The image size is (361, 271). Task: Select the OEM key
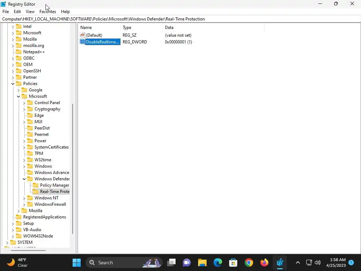[x=28, y=65]
